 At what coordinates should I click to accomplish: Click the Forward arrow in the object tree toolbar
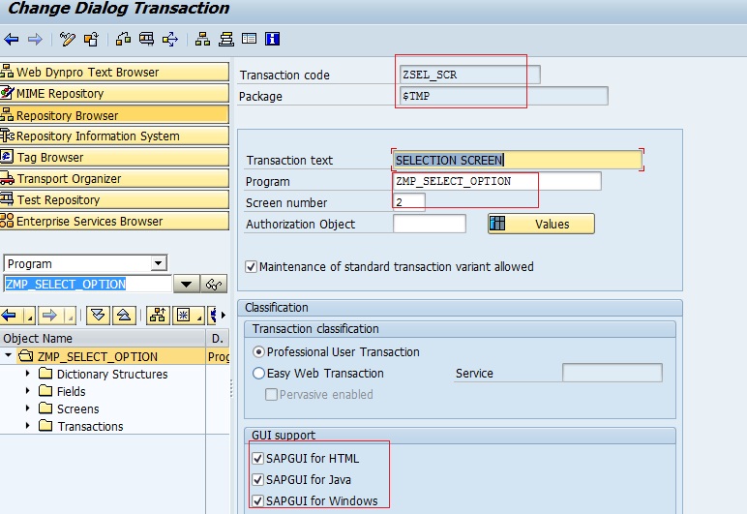[x=49, y=316]
